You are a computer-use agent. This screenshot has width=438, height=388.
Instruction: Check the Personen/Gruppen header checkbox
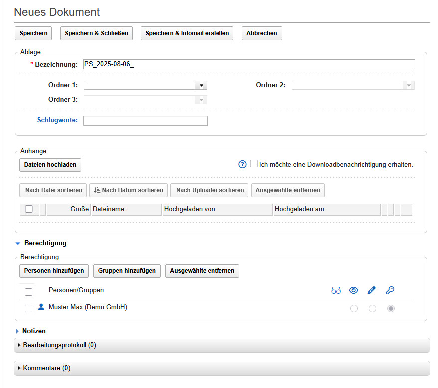[x=29, y=292]
